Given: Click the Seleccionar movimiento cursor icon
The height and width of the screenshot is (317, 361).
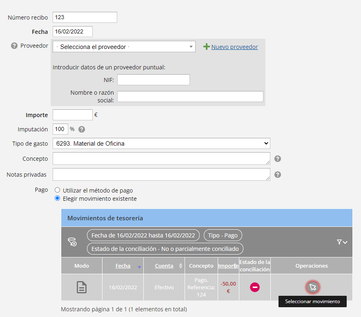Looking at the screenshot, I should coord(312,287).
